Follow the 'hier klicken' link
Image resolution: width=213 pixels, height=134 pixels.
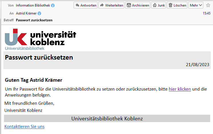click(180, 89)
